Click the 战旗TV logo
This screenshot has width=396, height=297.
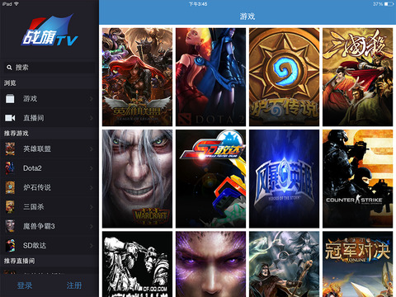49,31
